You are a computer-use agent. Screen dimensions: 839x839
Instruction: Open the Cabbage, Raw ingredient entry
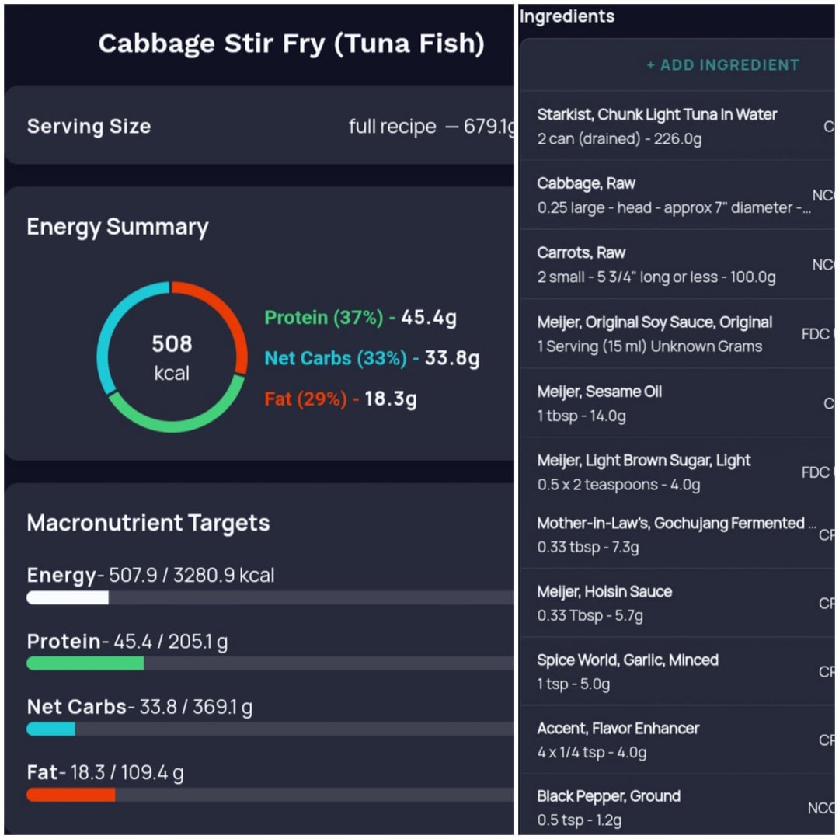pyautogui.click(x=673, y=195)
